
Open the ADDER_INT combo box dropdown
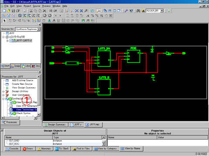162,11
